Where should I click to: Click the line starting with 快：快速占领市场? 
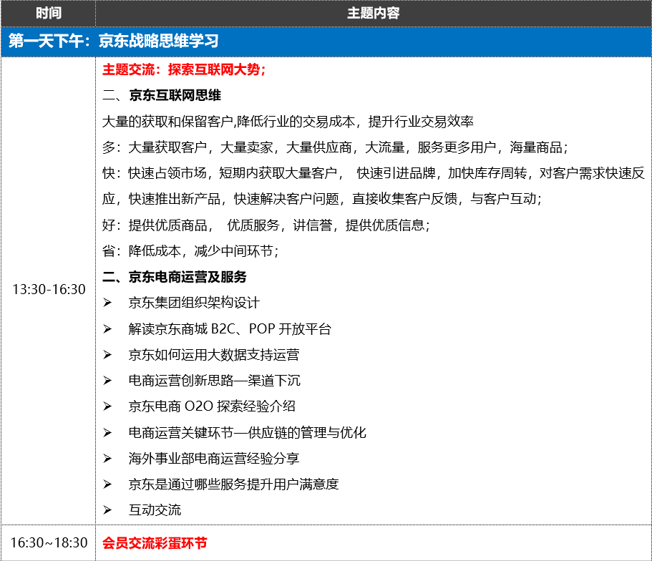[x=374, y=173]
